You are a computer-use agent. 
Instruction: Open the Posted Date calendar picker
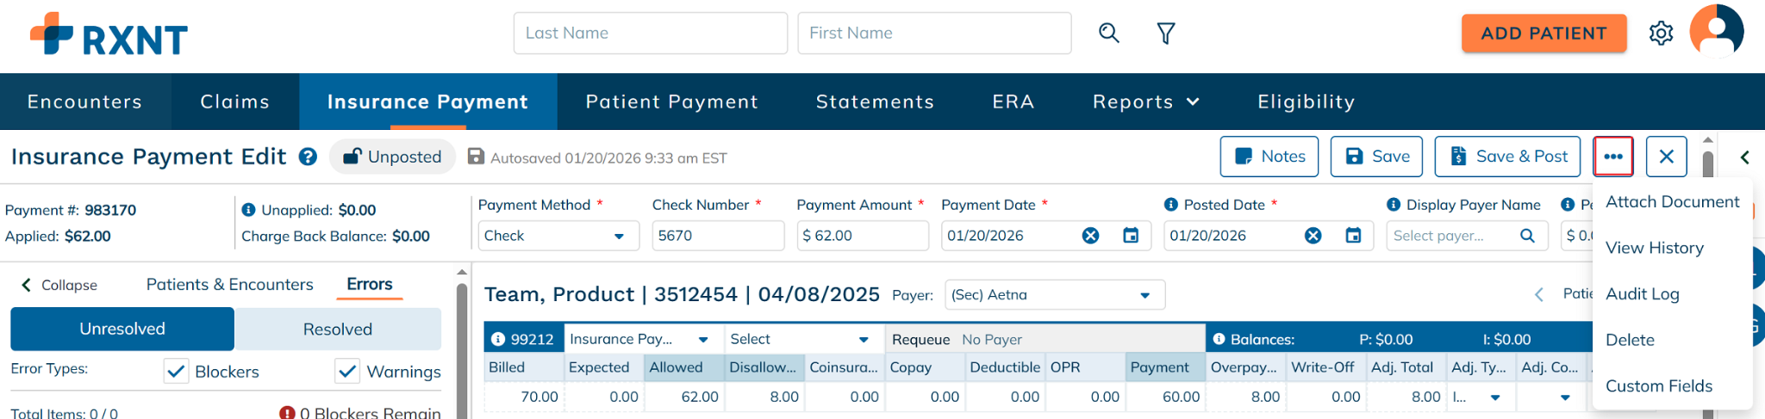click(1353, 236)
